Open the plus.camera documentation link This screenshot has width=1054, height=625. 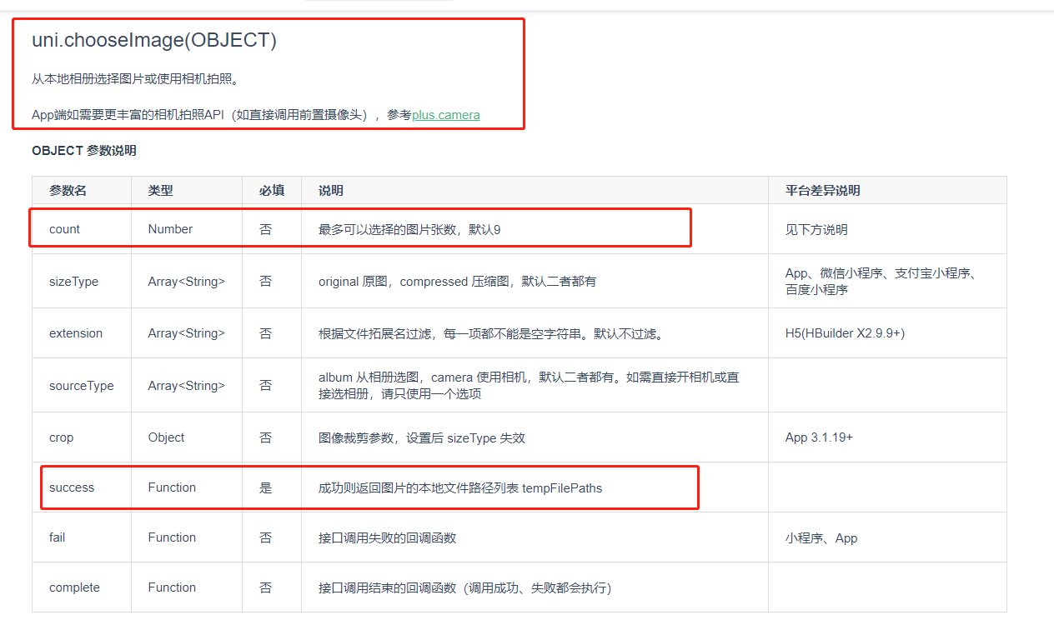(x=445, y=115)
